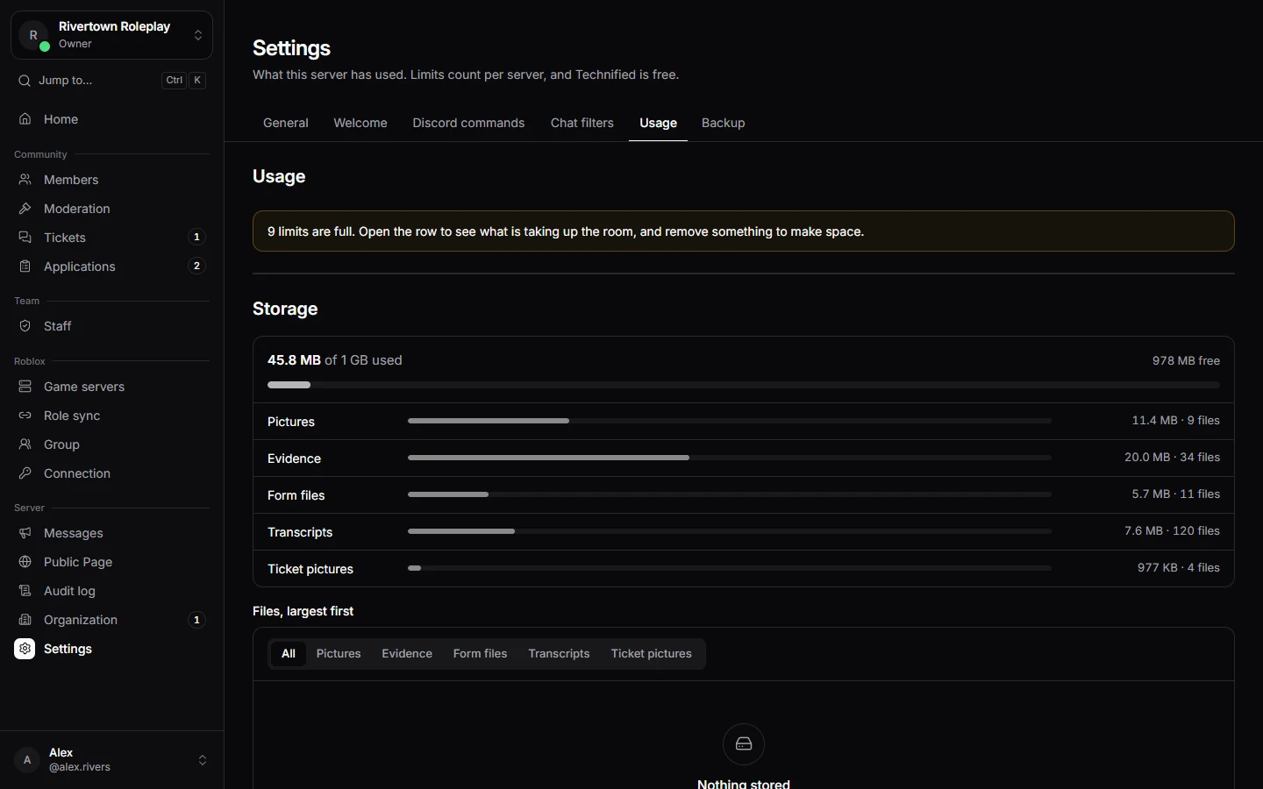Expand the Form files storage row
The image size is (1263, 789).
click(x=744, y=495)
